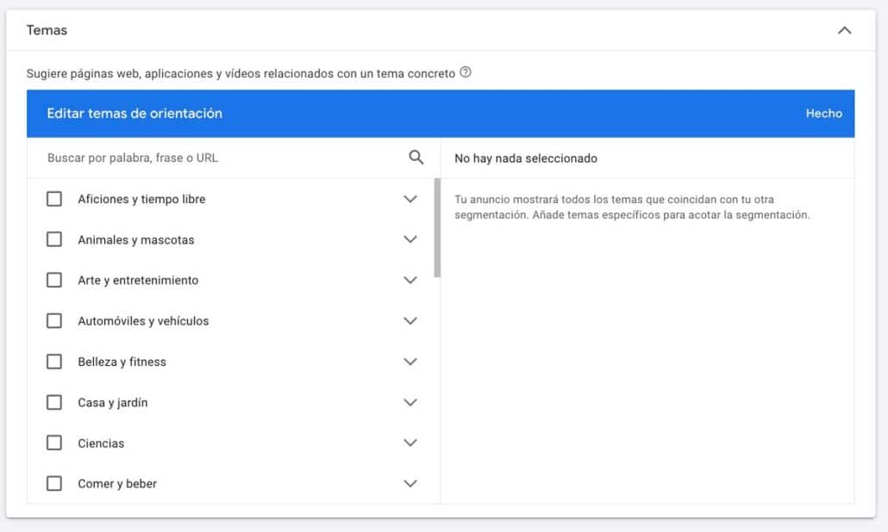Expand Animales y mascotas subtopics
This screenshot has height=532, width=888.
pos(410,239)
